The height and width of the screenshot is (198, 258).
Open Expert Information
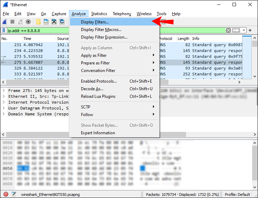pyautogui.click(x=114, y=133)
